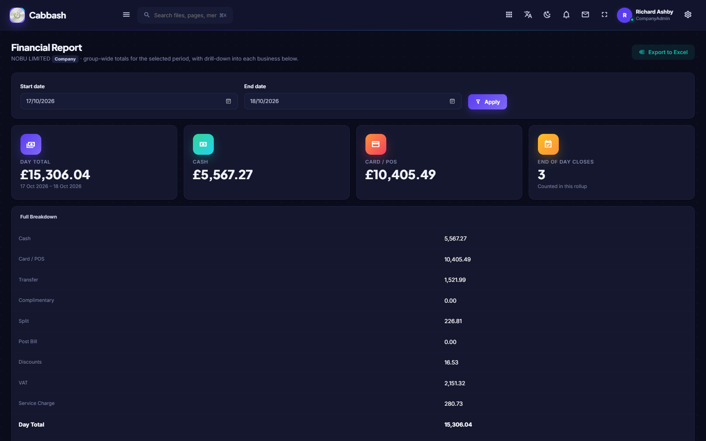Viewport: 706px width, 441px height.
Task: Open the End date calendar picker
Action: coord(452,101)
